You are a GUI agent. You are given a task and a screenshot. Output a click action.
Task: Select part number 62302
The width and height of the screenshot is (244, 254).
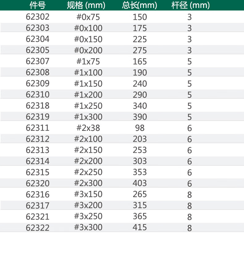tap(38, 17)
